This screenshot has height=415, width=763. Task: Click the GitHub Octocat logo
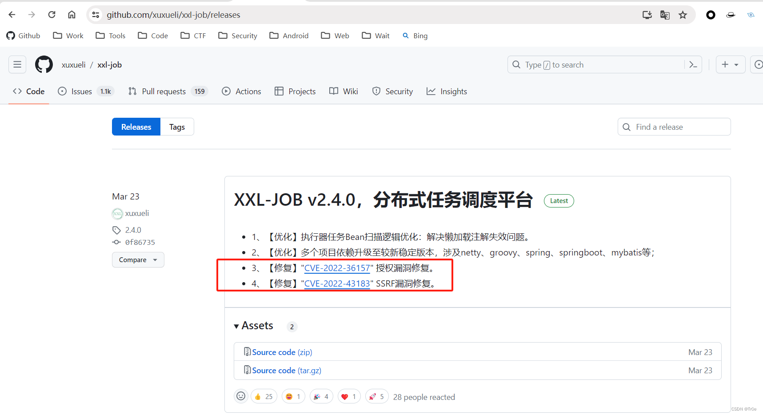pos(44,64)
